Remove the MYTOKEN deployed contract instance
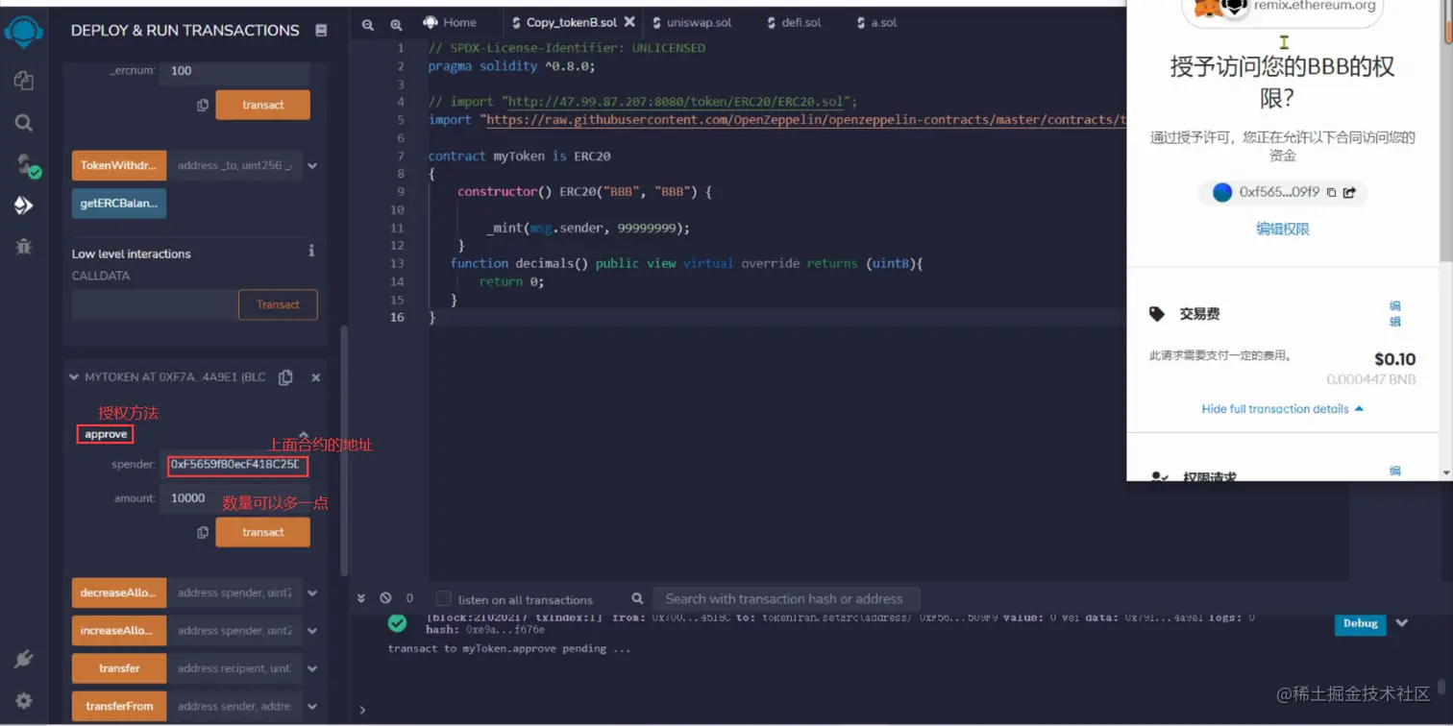This screenshot has width=1453, height=726. tap(316, 377)
